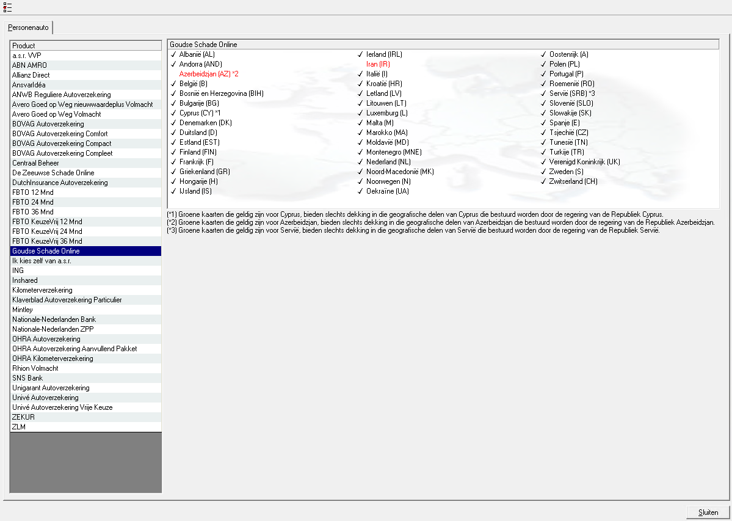The width and height of the screenshot is (732, 521).
Task: Select the ING product row
Action: pyautogui.click(x=85, y=271)
